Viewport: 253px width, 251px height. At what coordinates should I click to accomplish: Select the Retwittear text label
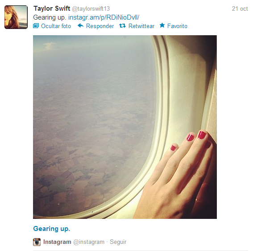tap(141, 26)
